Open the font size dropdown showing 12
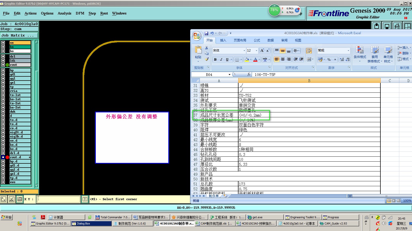Image resolution: width=412 pixels, height=231 pixels. (256, 50)
